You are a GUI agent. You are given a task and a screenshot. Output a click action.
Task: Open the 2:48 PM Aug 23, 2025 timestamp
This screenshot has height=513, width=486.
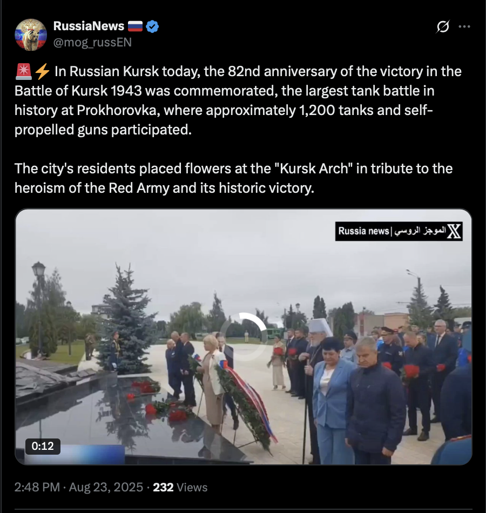[x=78, y=487]
